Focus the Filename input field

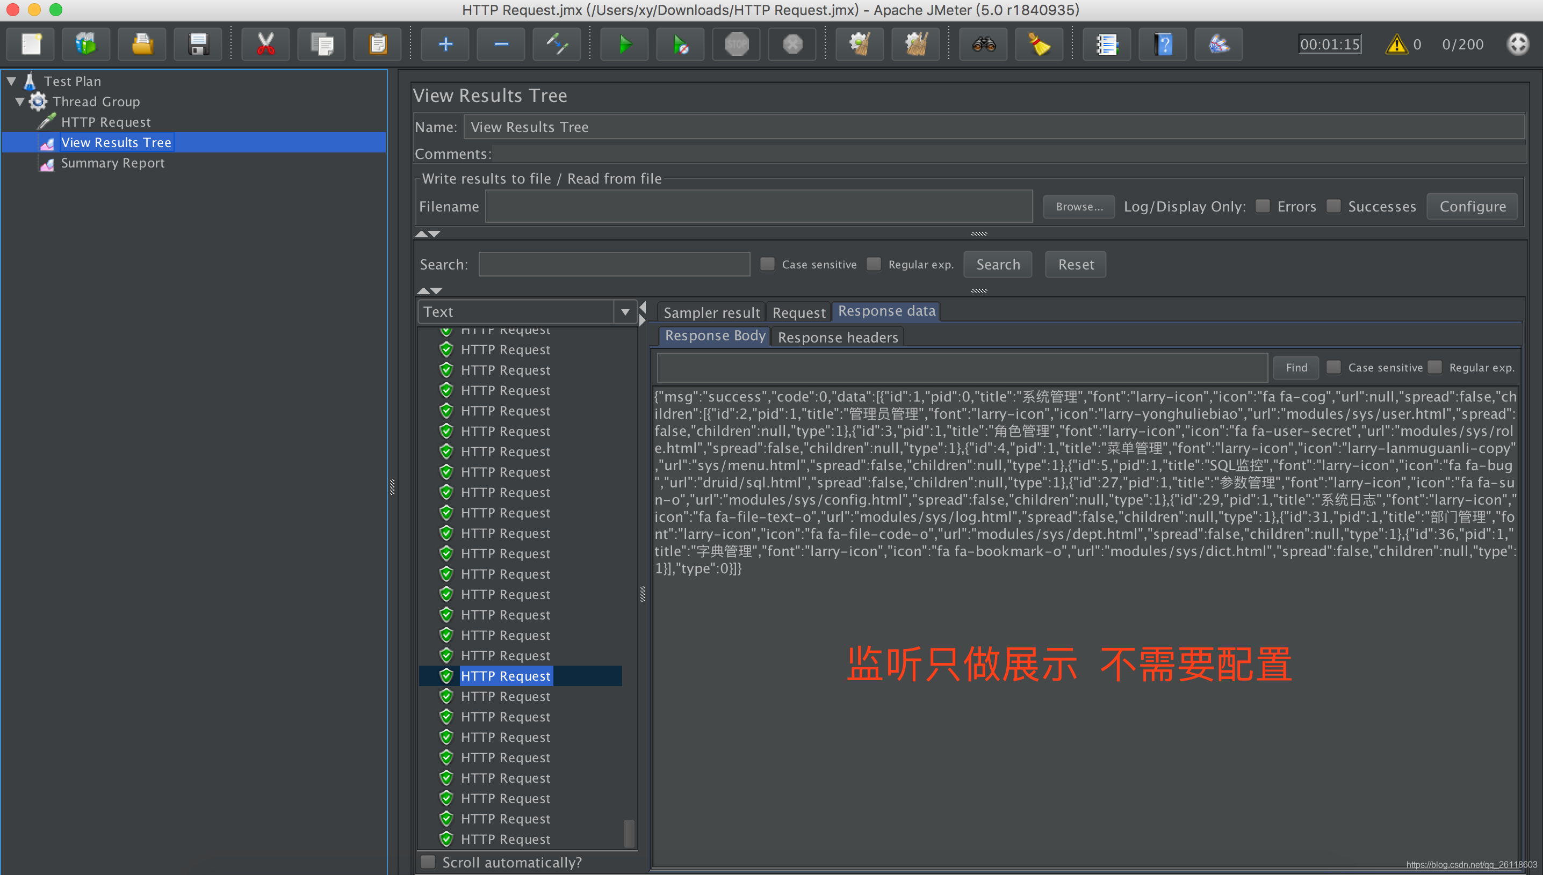pyautogui.click(x=759, y=206)
